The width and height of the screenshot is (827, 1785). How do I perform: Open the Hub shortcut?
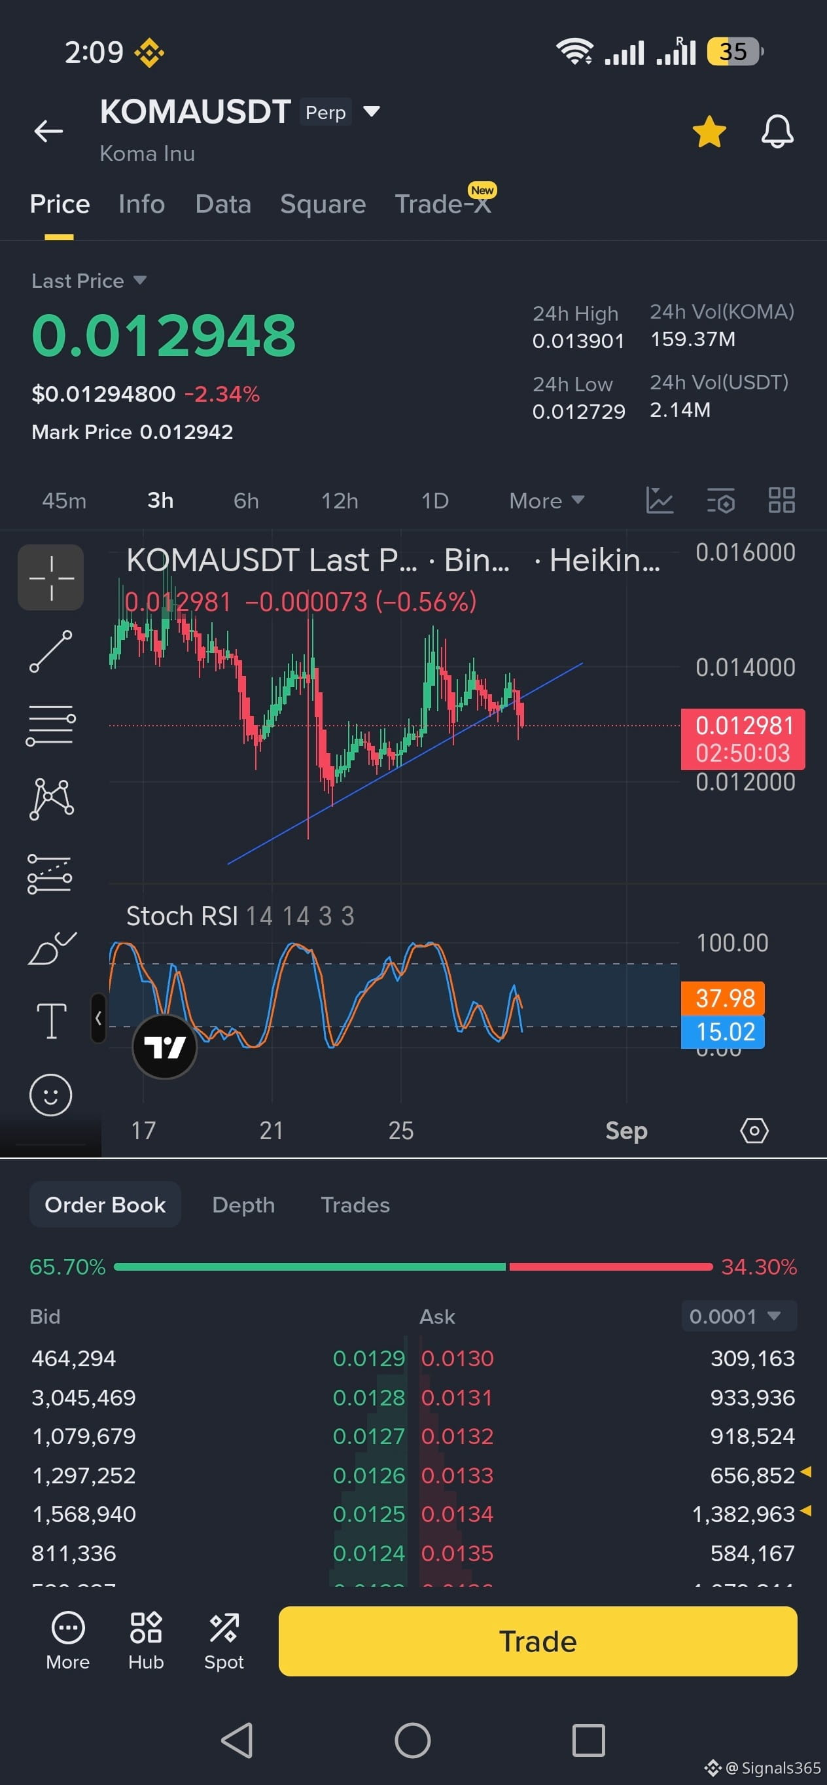tap(146, 1641)
